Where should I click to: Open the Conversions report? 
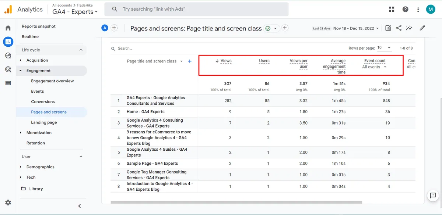click(43, 101)
